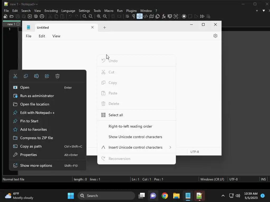Open the File menu in Notepad window
The image size is (270, 202).
28,36
